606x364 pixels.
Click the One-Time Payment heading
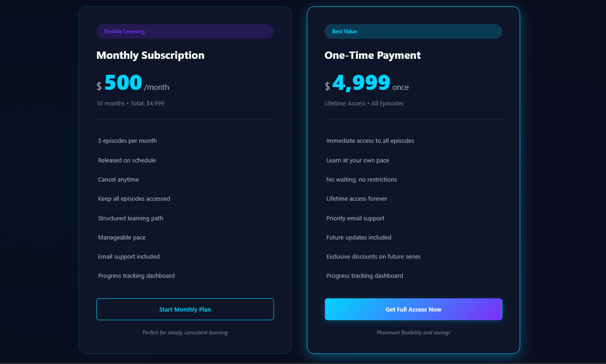point(373,55)
